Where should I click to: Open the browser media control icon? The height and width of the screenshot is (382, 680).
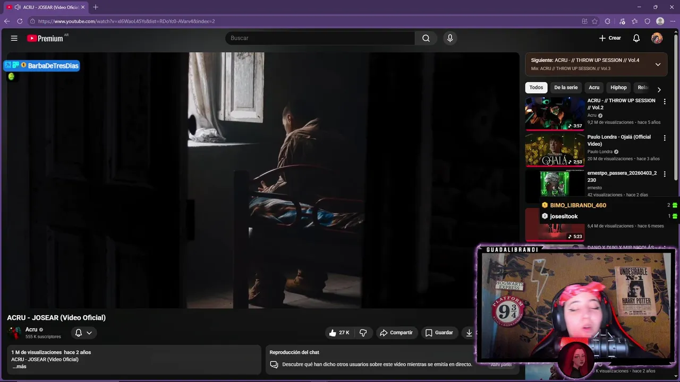coord(622,21)
